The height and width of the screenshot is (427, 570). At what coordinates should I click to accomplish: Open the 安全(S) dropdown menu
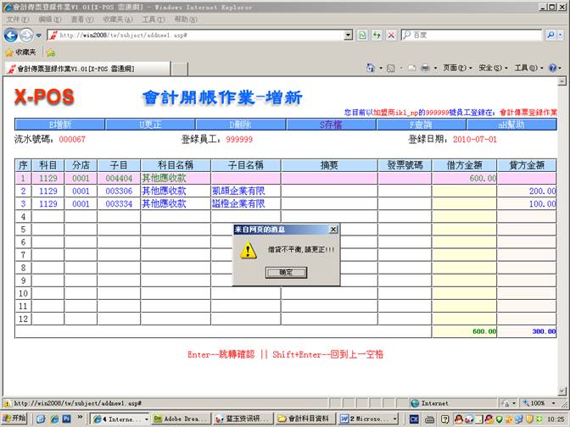tap(492, 68)
